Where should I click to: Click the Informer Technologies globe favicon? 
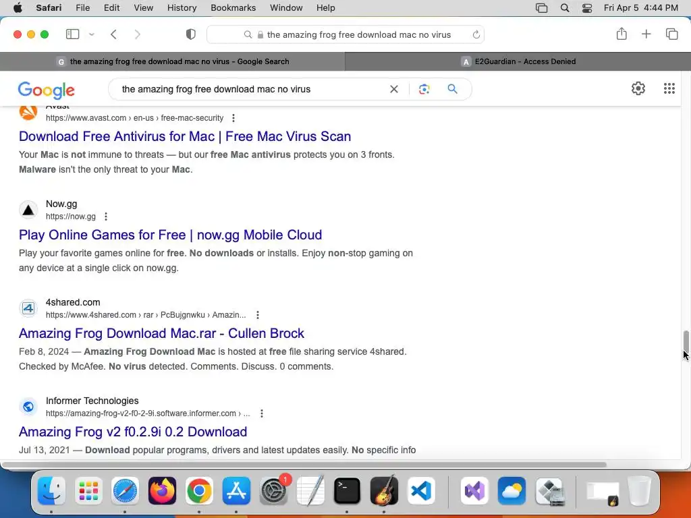[x=28, y=407]
